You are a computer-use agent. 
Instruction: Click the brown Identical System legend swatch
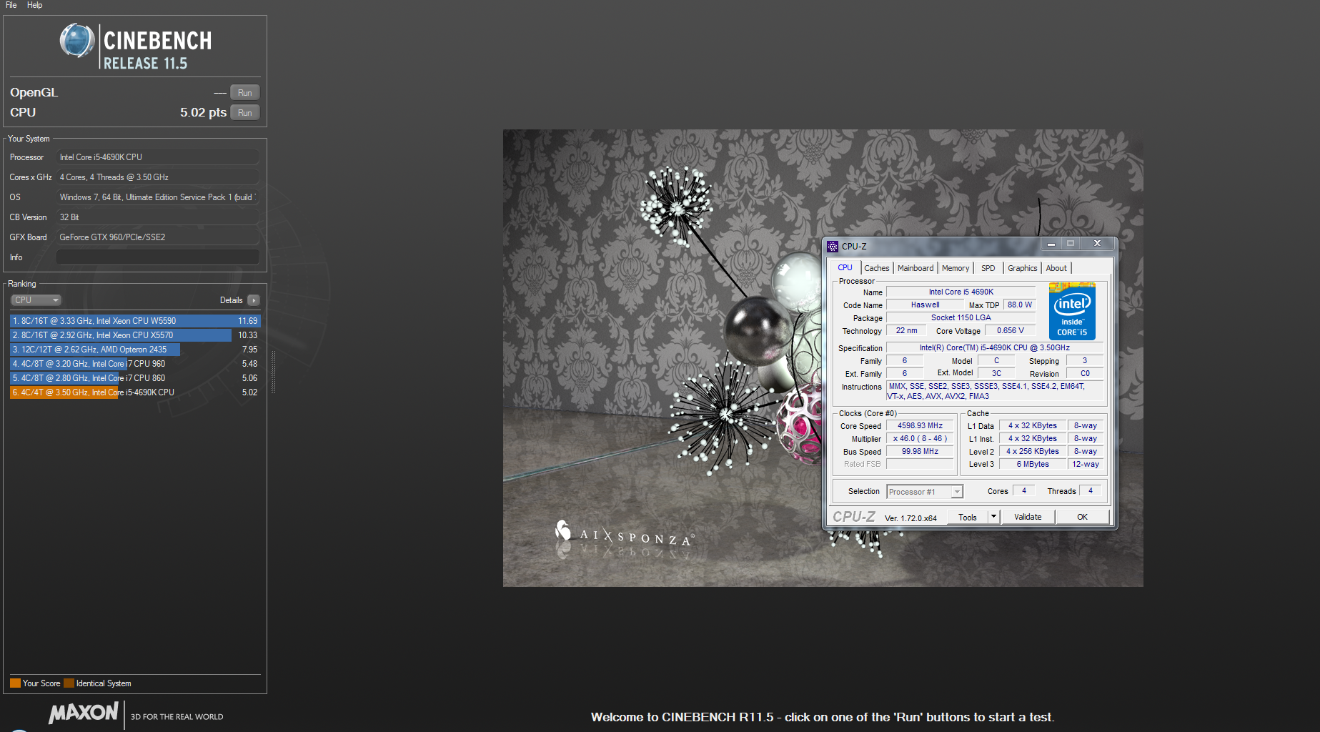(x=69, y=683)
